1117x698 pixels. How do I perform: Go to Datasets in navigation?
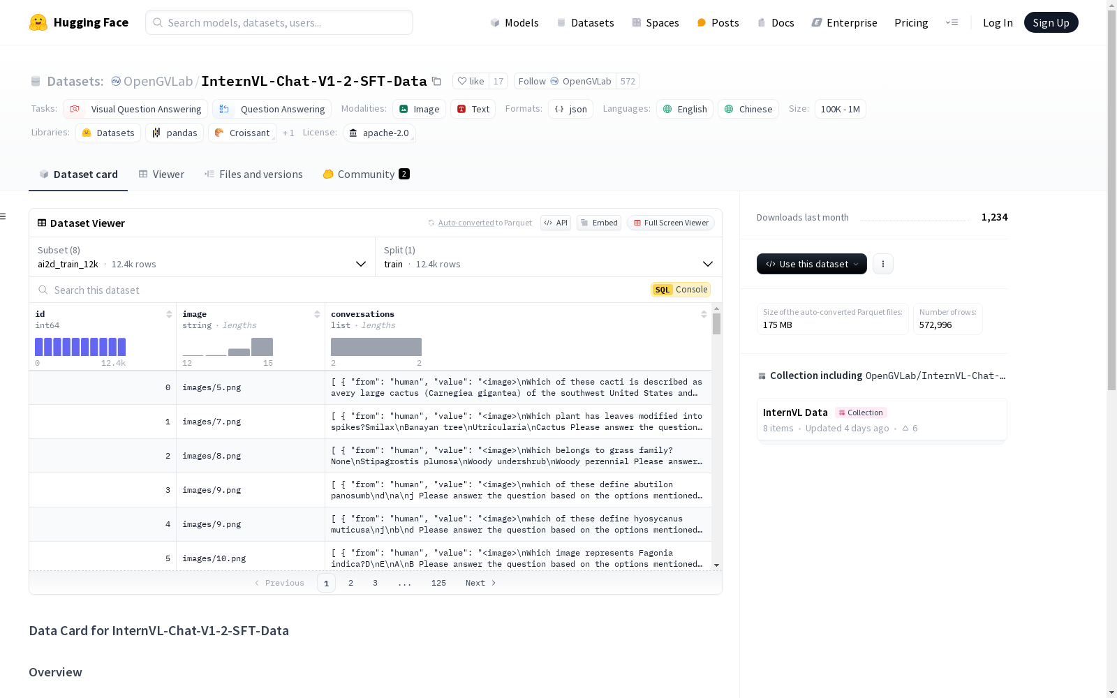click(585, 22)
